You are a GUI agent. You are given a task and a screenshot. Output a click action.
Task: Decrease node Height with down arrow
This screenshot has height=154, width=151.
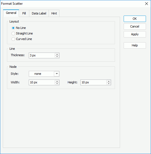tap(109, 84)
